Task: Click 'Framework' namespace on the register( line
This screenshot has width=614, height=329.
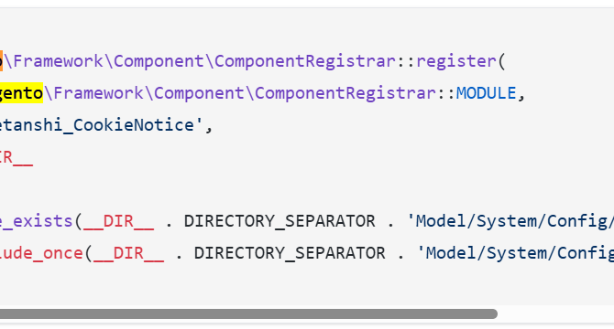Action: click(58, 61)
